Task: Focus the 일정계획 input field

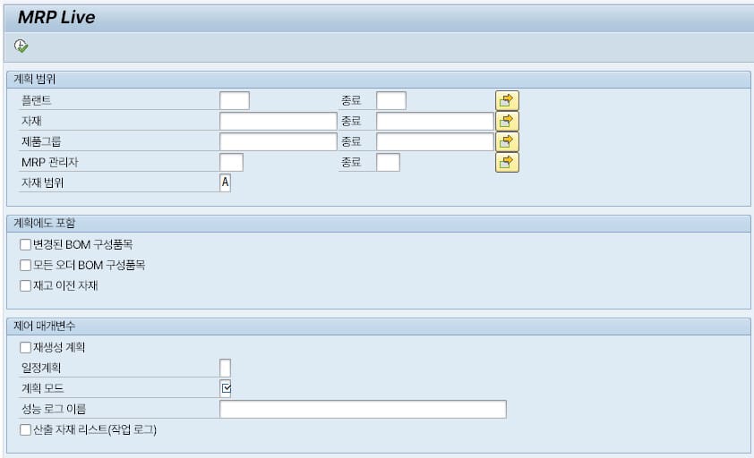Action: (x=225, y=368)
